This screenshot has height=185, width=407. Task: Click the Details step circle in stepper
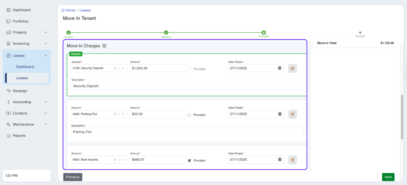click(x=69, y=33)
